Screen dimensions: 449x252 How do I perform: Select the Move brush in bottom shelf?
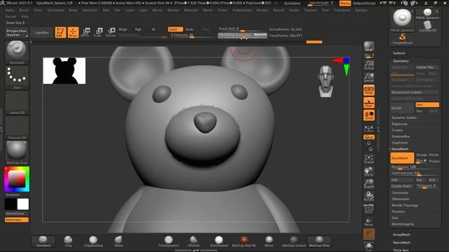[x=119, y=241]
